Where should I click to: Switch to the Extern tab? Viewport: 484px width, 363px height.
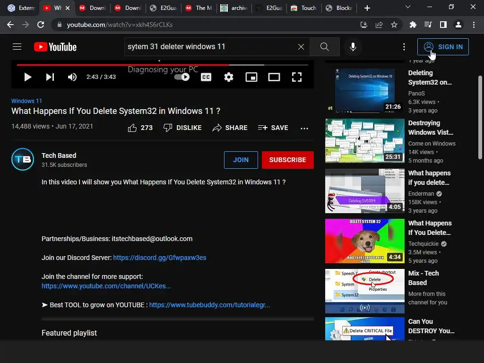[21, 8]
